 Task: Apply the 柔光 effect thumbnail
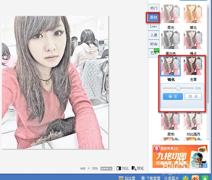(x=170, y=14)
